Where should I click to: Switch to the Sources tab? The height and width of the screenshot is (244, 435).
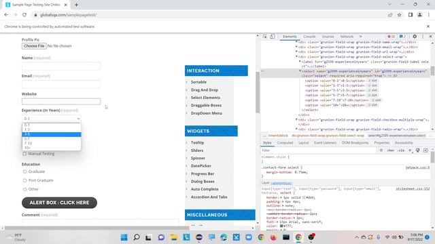click(x=328, y=37)
